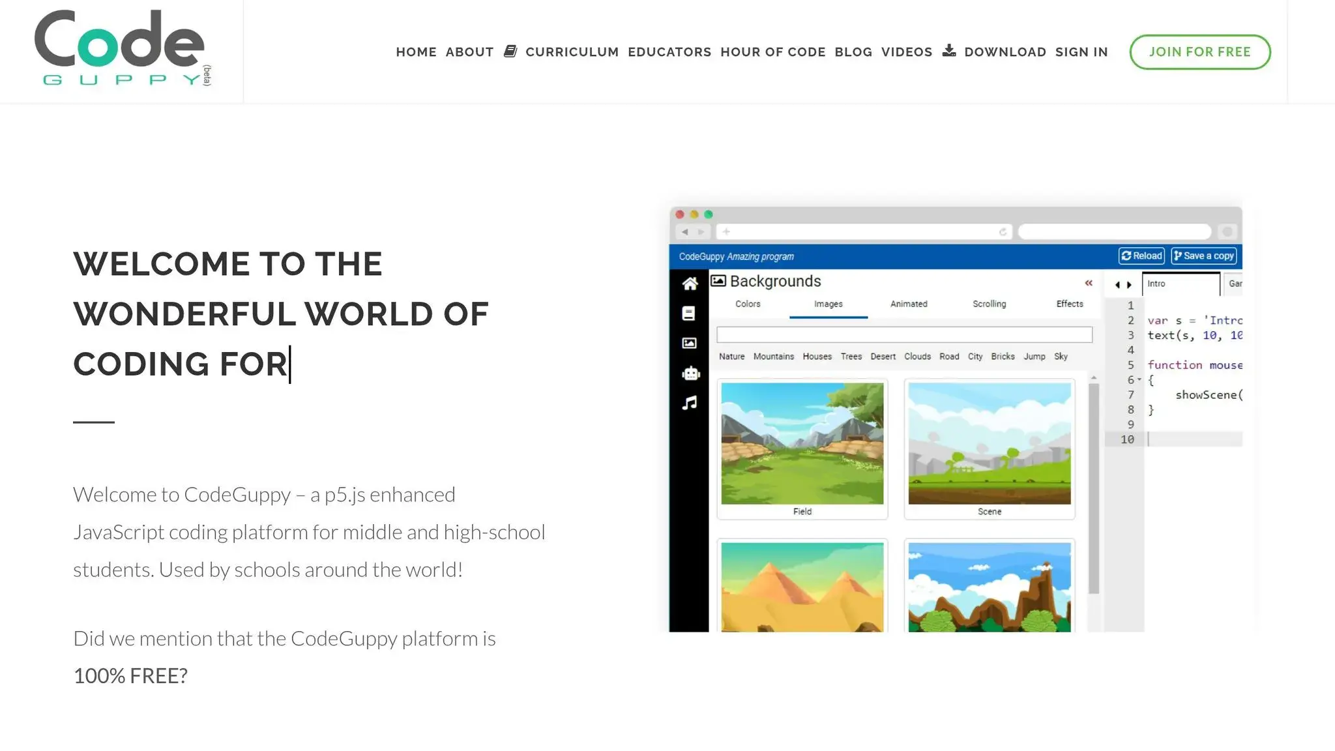The height and width of the screenshot is (751, 1335).
Task: Switch to the Images tab
Action: tap(828, 304)
